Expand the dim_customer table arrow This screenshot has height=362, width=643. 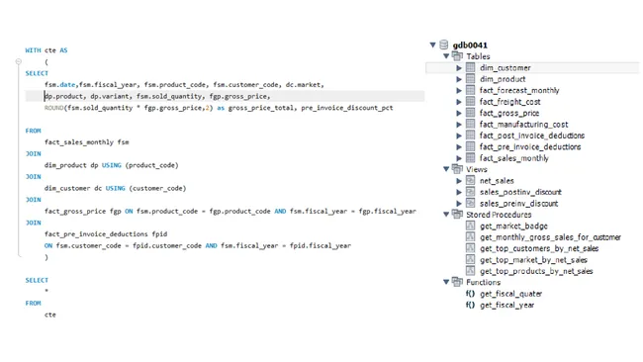pos(459,67)
